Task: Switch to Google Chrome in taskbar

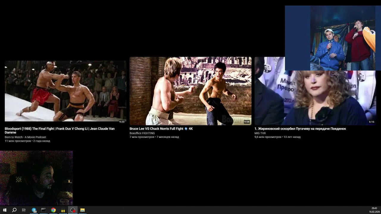Action: 53,210
